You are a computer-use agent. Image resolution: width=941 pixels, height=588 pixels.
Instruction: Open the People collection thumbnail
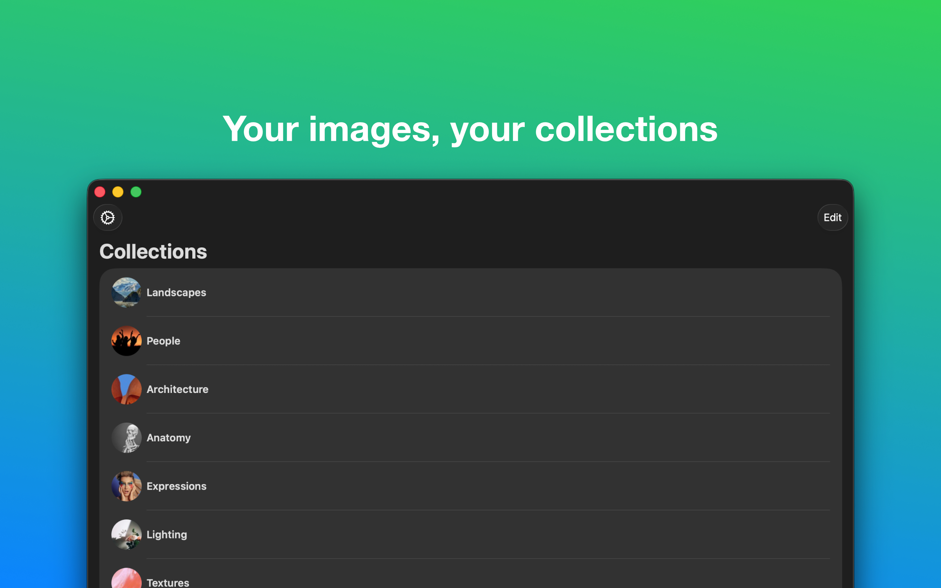pyautogui.click(x=126, y=341)
